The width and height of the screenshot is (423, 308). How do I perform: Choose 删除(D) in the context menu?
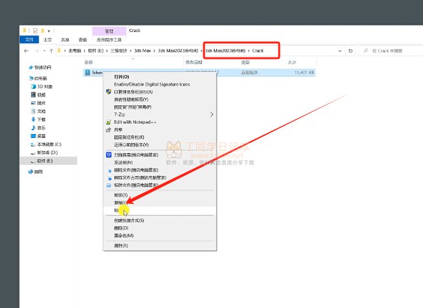pos(121,228)
